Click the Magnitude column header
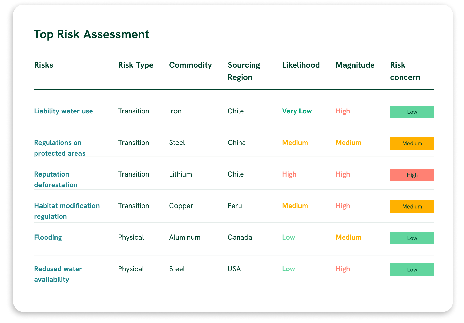464x323 pixels. point(355,65)
